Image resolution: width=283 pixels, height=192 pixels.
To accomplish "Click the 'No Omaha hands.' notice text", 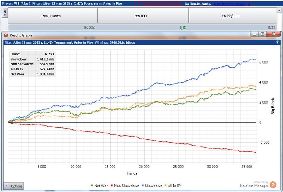I will click(198, 4).
